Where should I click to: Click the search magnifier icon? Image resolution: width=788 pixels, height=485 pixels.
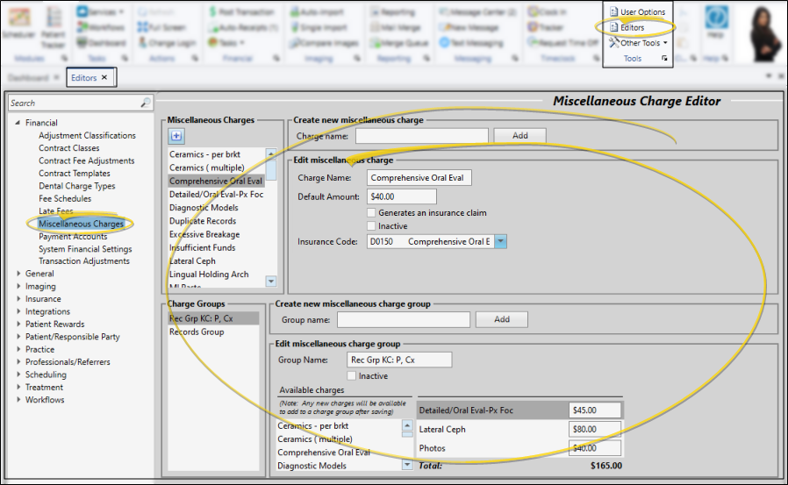pos(146,103)
